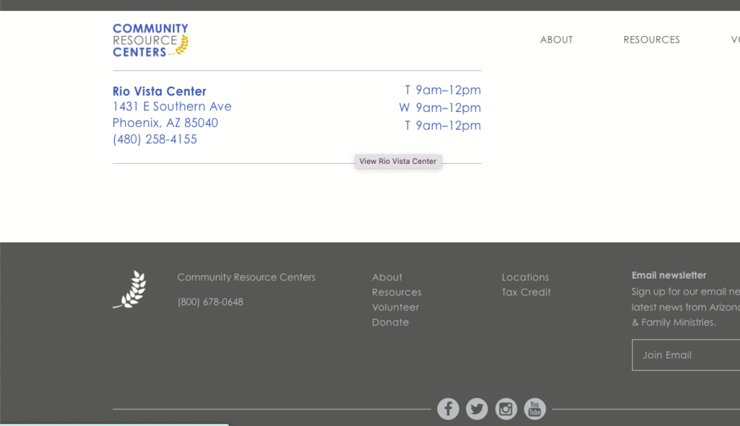This screenshot has width=740, height=426.
Task: Open the About menu in header
Action: pyautogui.click(x=556, y=40)
